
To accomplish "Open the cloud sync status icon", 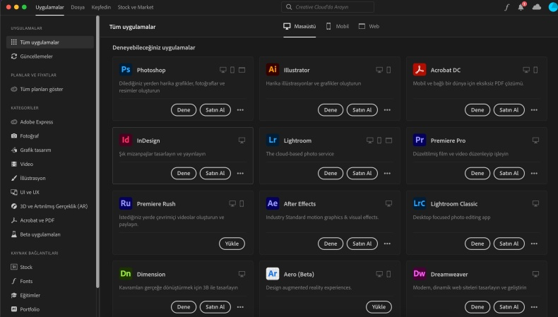I will click(x=537, y=7).
